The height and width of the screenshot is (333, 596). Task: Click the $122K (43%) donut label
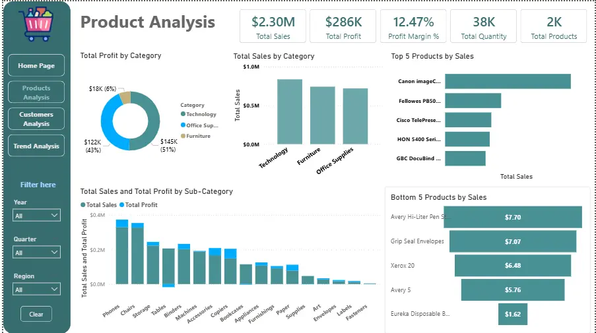click(93, 146)
